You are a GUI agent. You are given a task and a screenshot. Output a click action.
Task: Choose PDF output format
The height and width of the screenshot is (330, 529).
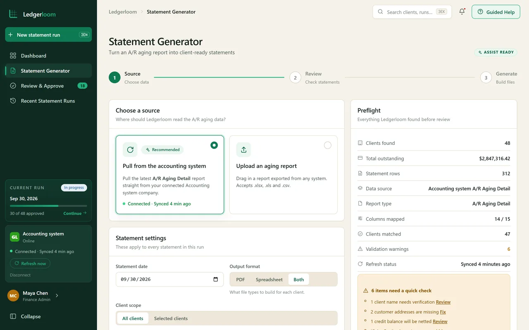point(241,279)
